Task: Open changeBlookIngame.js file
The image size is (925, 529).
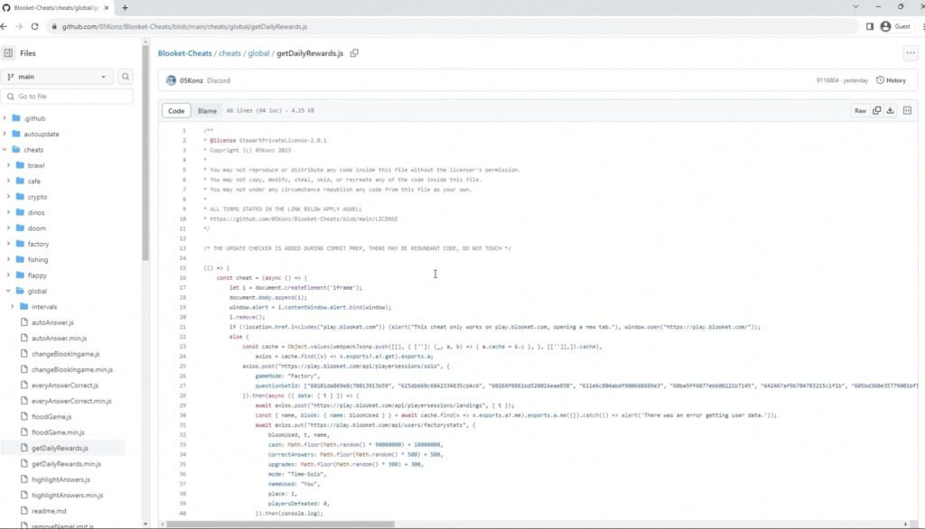Action: point(65,354)
